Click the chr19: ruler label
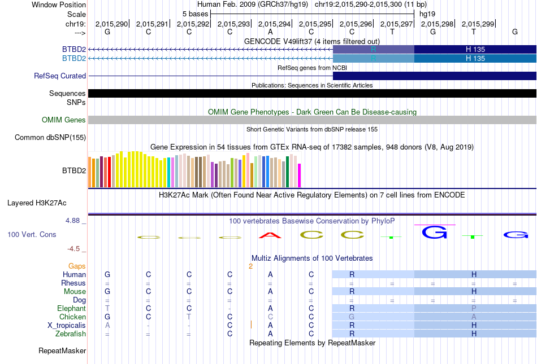 point(76,24)
